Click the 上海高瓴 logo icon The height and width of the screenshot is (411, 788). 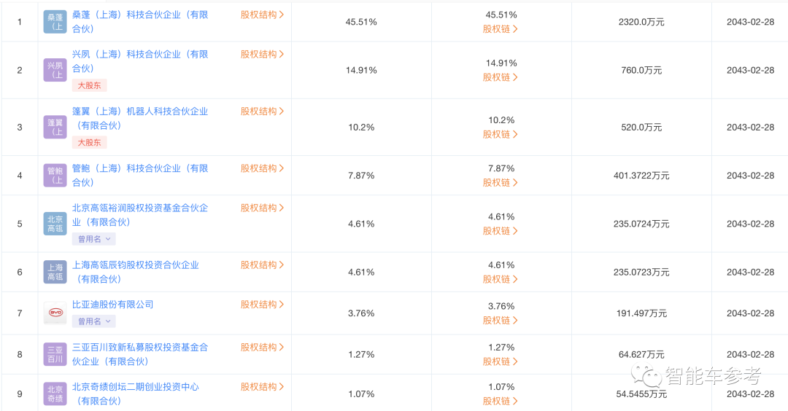(x=55, y=272)
